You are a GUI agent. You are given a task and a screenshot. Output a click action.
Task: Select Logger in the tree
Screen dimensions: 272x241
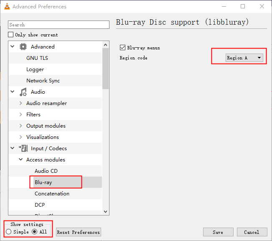[x=35, y=69]
